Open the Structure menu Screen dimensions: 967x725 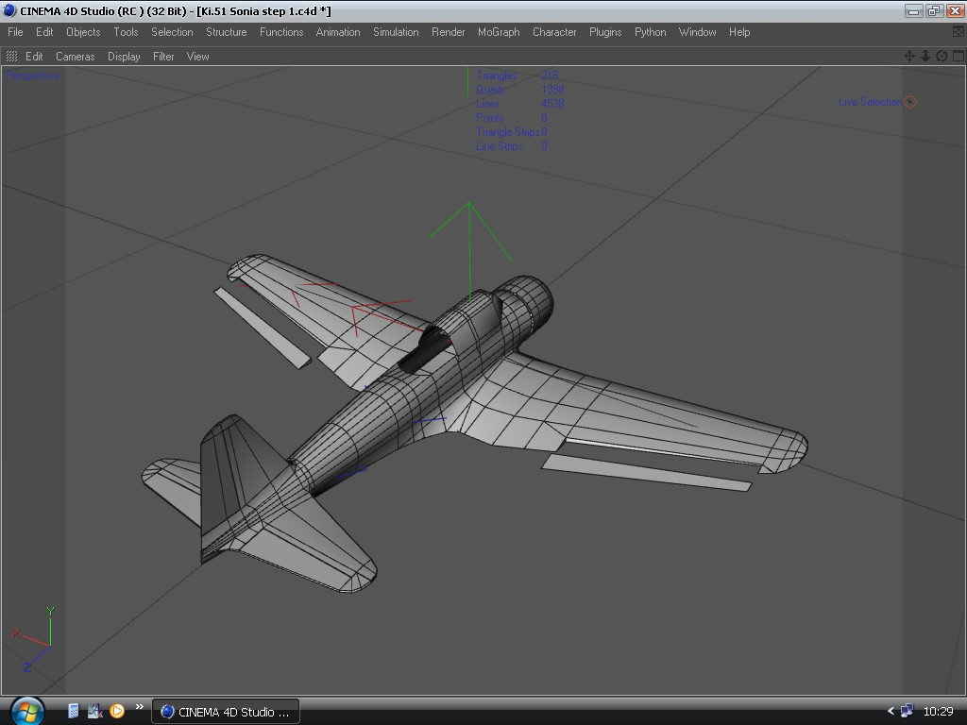(x=227, y=32)
